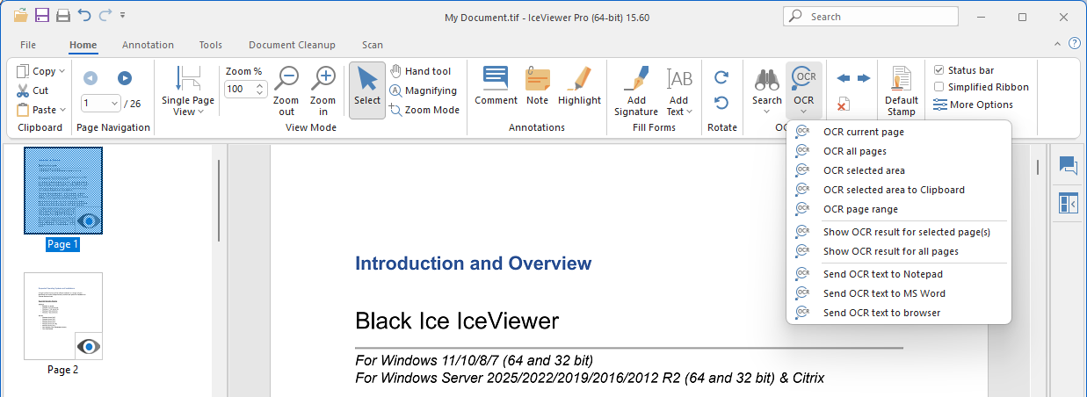Viewport: 1087px width, 397px height.
Task: Go to previous page arrow
Action: (x=91, y=78)
